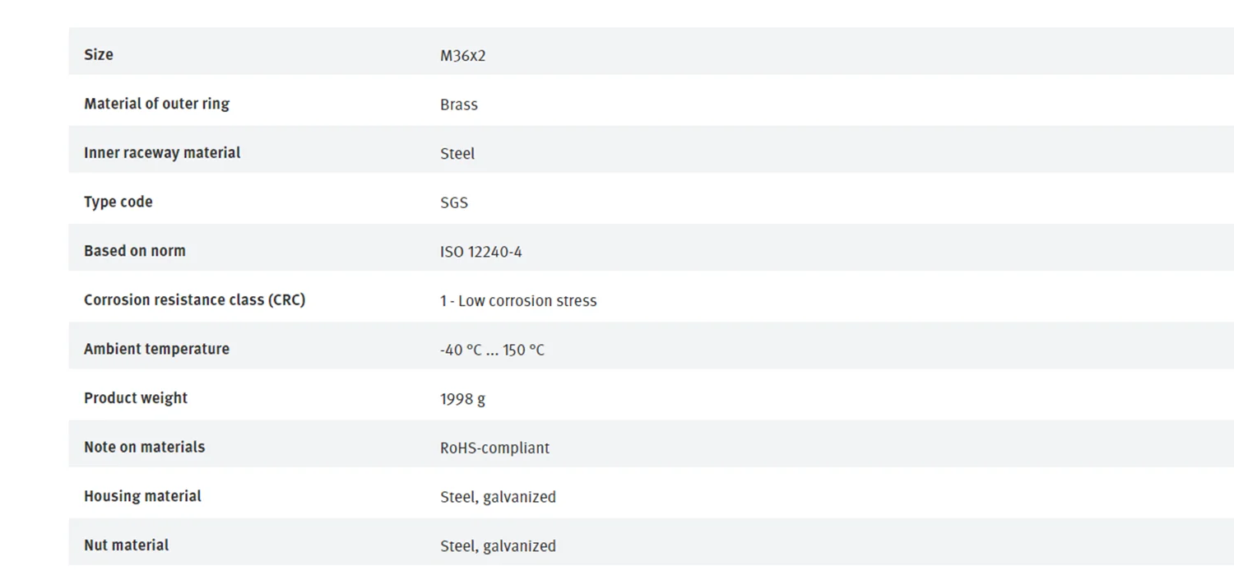This screenshot has width=1234, height=571.
Task: Click the Note on materials label
Action: (x=144, y=447)
